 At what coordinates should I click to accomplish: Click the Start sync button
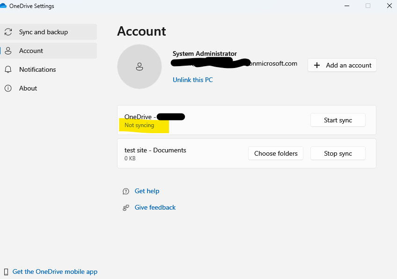point(338,120)
